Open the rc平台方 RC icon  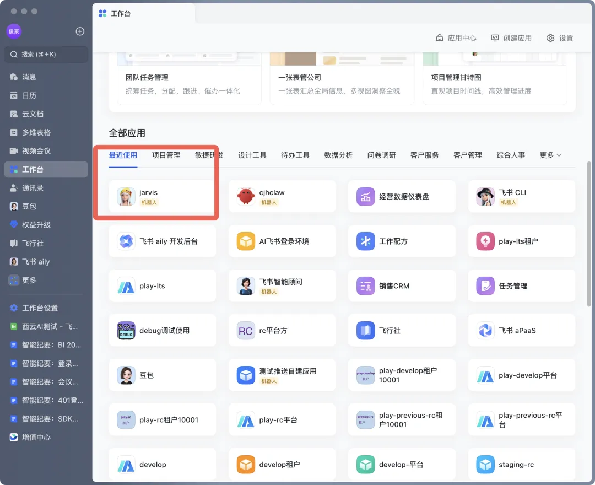click(246, 331)
